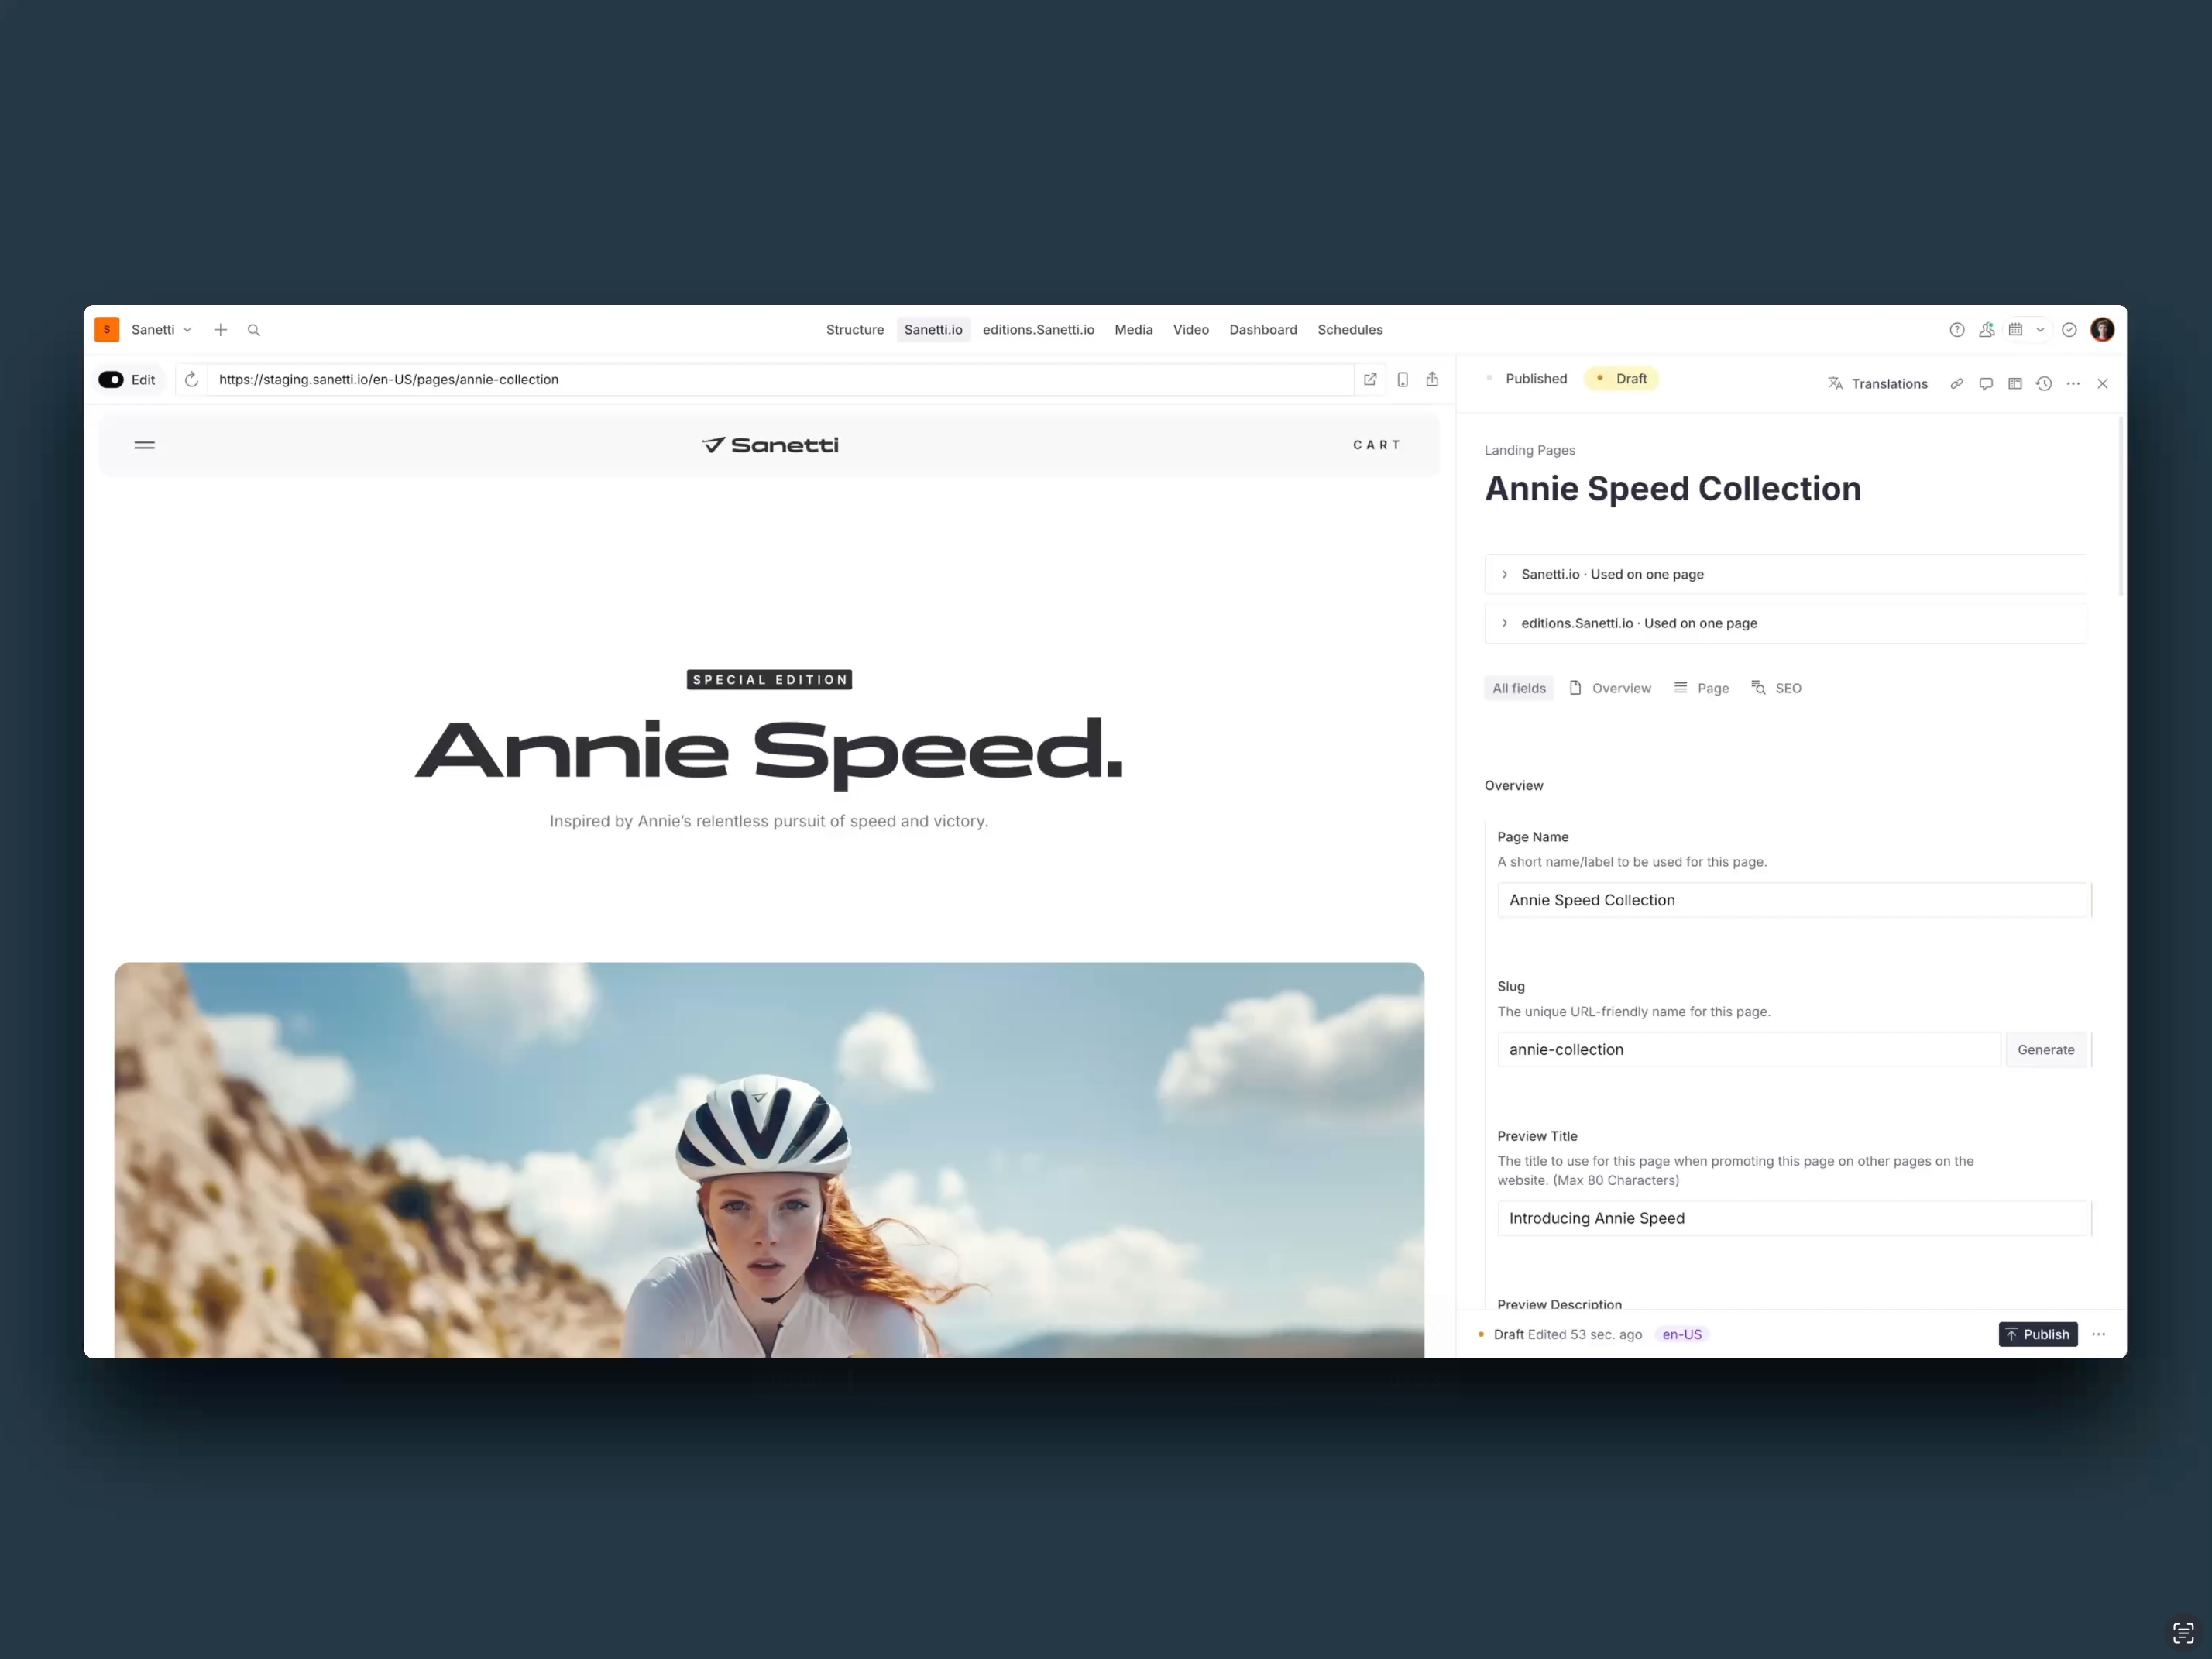2212x1659 pixels.
Task: Open the Translations menu
Action: point(1877,384)
